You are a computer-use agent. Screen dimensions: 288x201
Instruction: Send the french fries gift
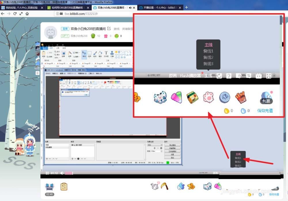[240, 97]
